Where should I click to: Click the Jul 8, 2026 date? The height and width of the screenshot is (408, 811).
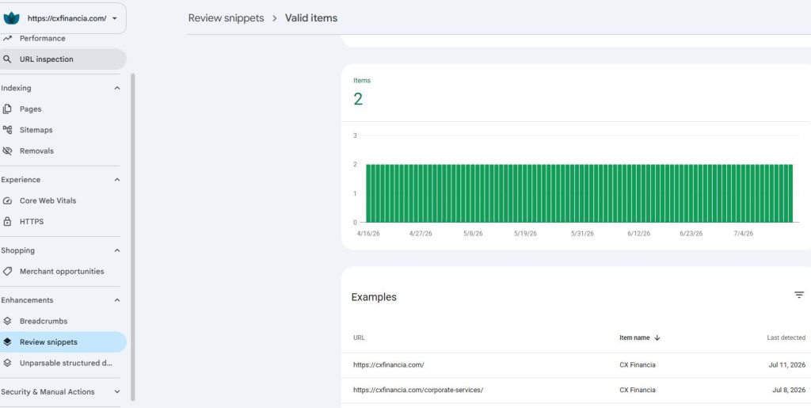(x=789, y=390)
